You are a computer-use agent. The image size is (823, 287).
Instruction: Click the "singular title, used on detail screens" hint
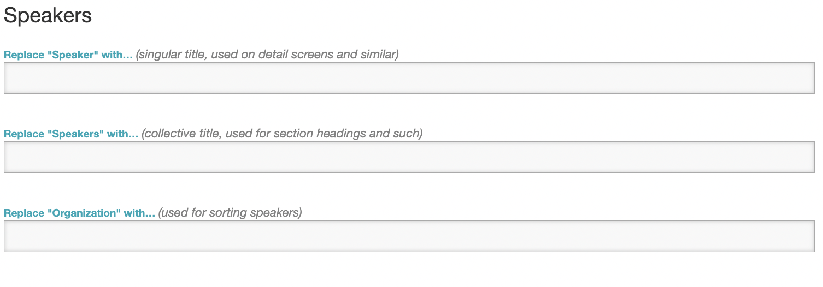tap(267, 55)
